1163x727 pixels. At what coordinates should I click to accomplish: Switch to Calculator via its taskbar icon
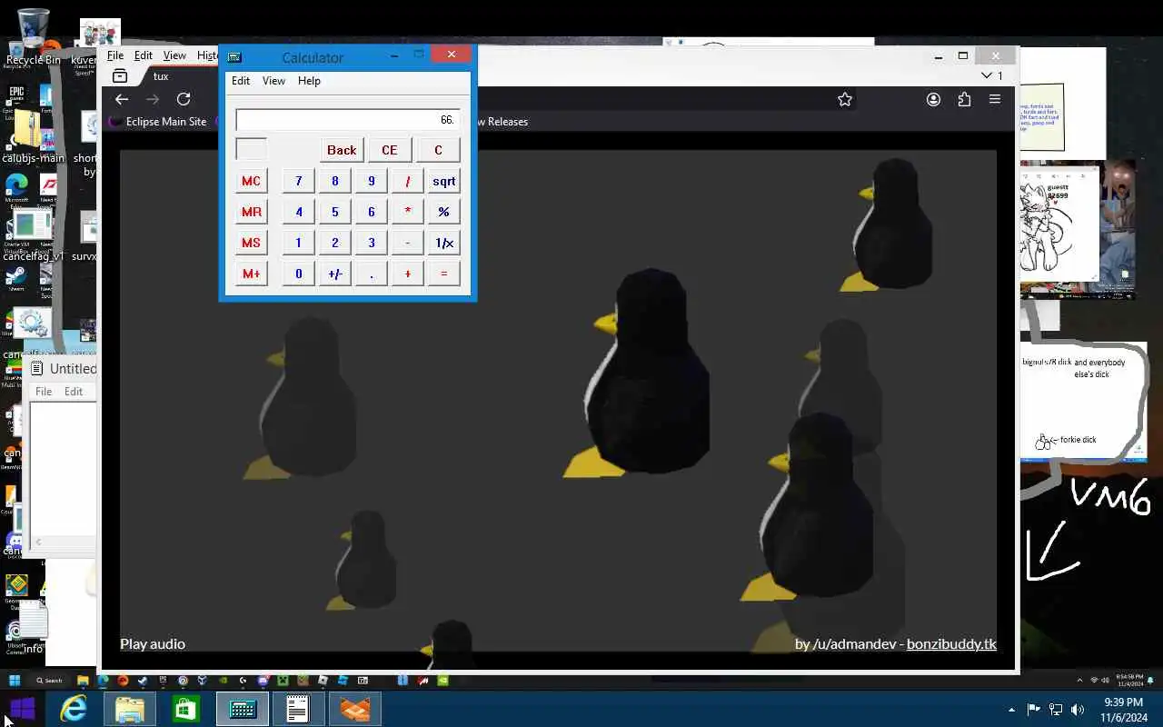(x=243, y=709)
